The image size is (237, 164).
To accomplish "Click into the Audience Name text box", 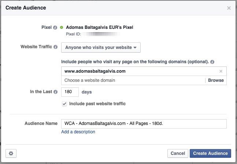I will pos(144,123).
